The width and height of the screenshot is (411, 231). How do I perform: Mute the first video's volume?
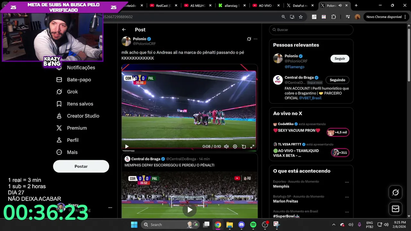tap(226, 146)
